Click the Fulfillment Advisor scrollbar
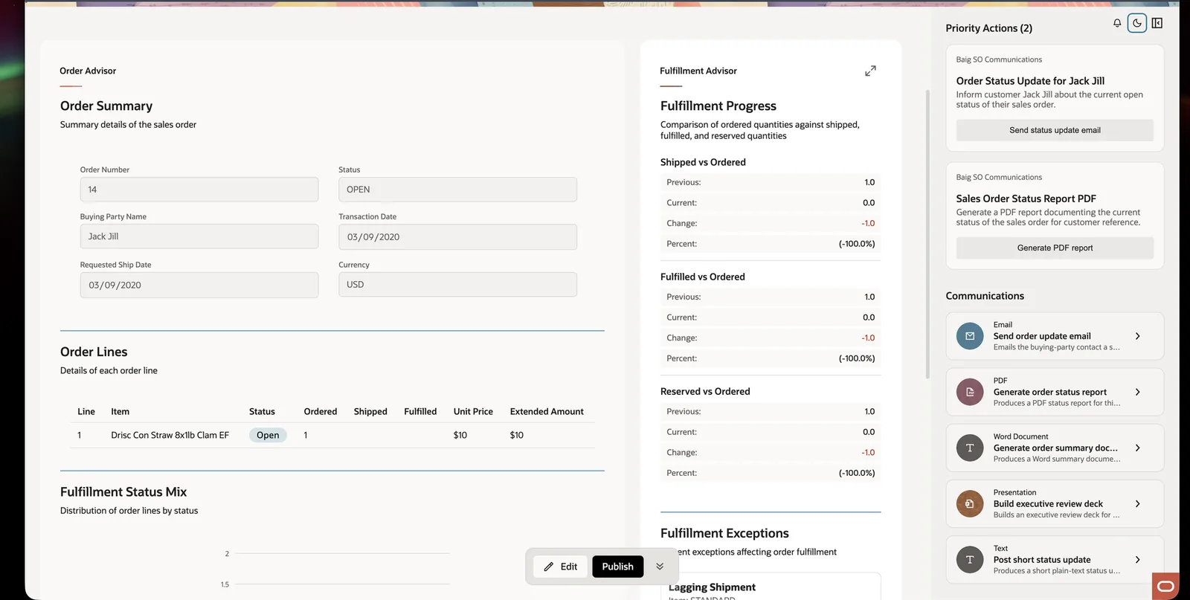The image size is (1190, 600). (927, 234)
